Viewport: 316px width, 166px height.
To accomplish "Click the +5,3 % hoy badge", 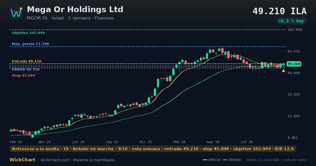I will pyautogui.click(x=291, y=21).
